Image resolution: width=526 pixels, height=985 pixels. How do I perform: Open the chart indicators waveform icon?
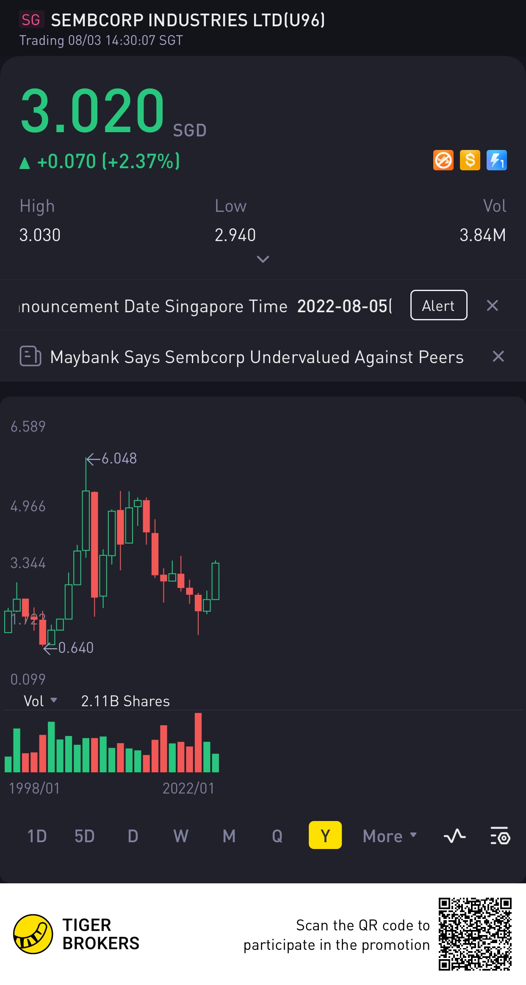[x=454, y=836]
